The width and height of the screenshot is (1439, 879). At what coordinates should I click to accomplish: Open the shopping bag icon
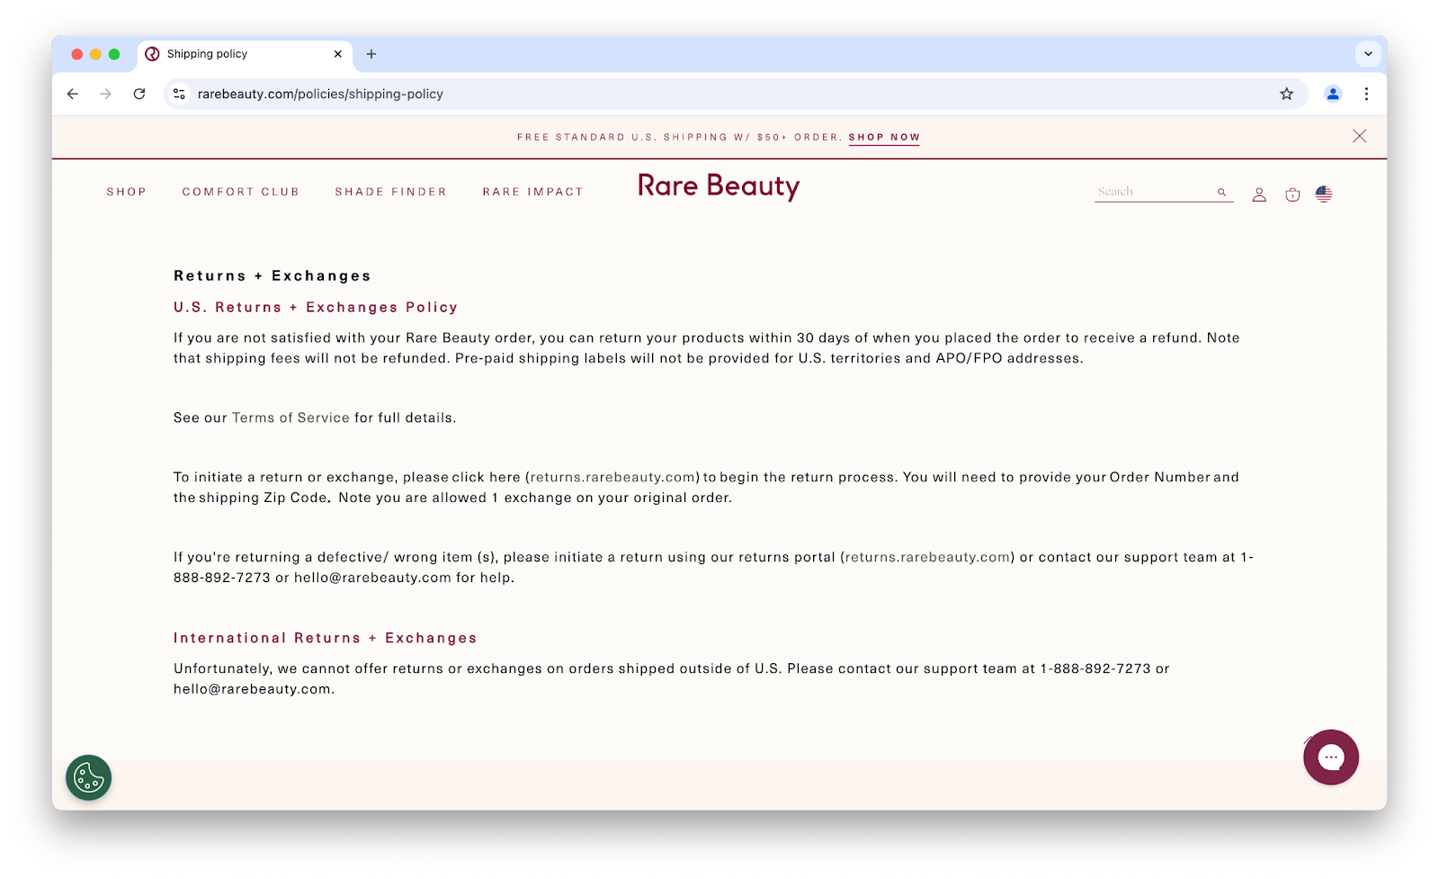point(1292,194)
